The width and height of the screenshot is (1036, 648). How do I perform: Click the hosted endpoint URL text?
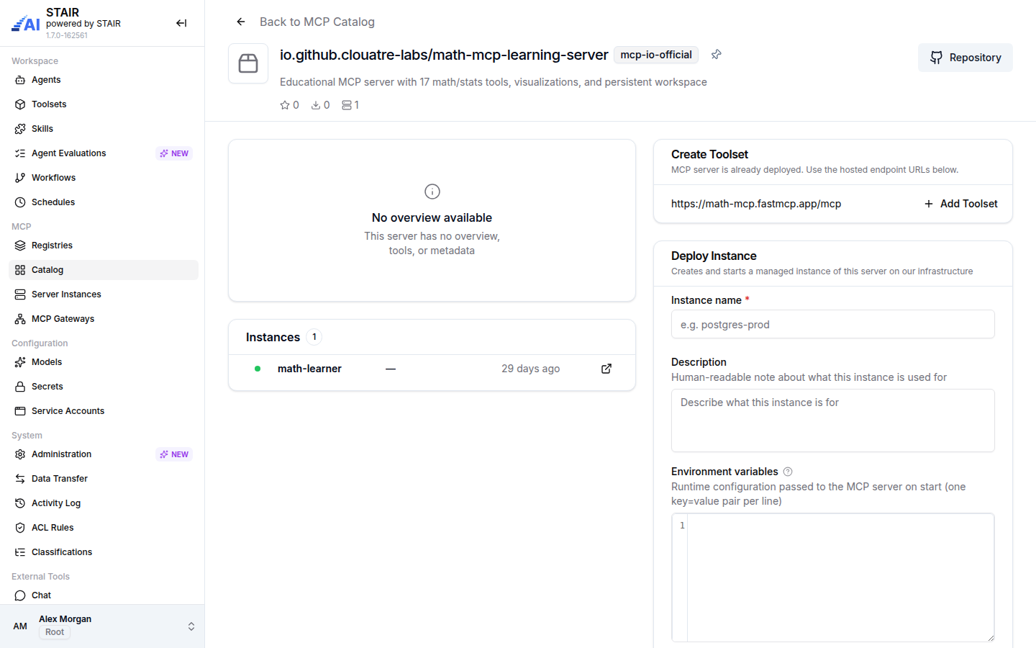coord(756,204)
